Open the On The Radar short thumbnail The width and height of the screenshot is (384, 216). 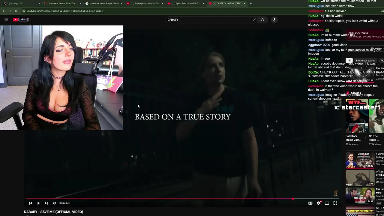(376, 116)
